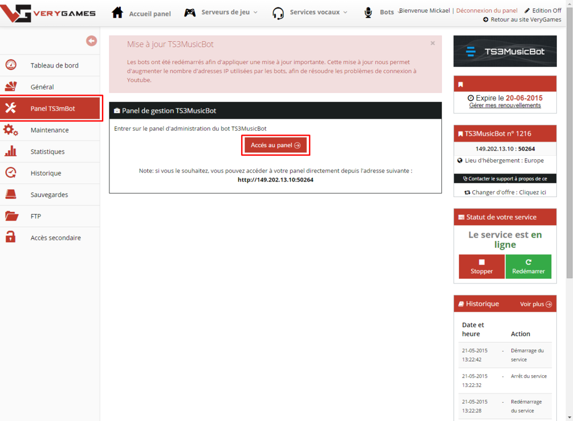Dismiss the TS3MusicBot update notice
Image resolution: width=573 pixels, height=421 pixels.
point(433,44)
